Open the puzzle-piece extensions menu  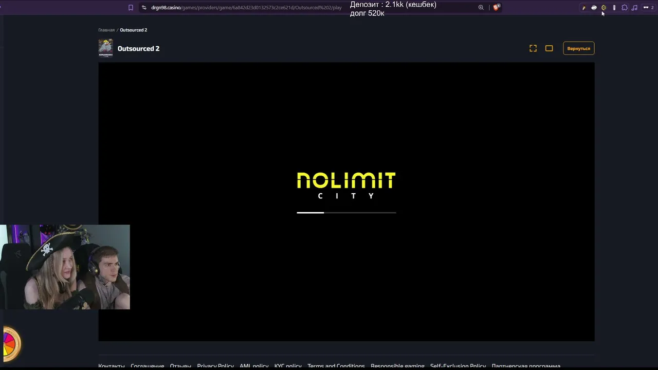[x=625, y=8]
